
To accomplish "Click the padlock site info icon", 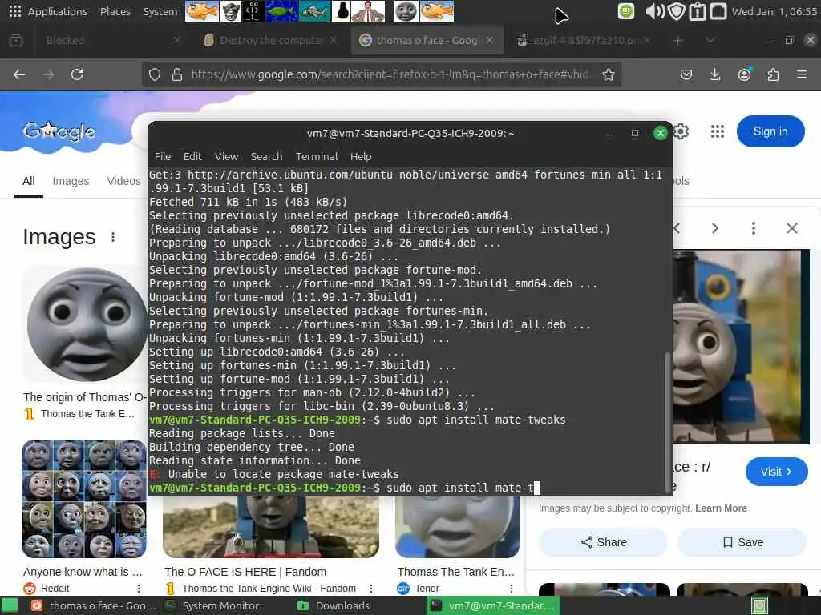I will [177, 74].
